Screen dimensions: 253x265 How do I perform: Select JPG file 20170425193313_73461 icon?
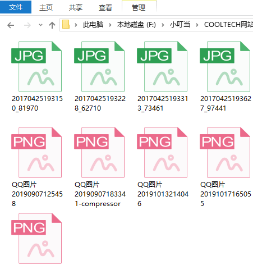(162, 67)
